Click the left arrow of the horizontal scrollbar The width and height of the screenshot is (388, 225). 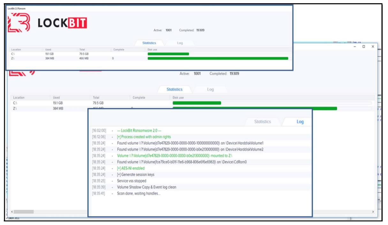[x=12, y=212]
